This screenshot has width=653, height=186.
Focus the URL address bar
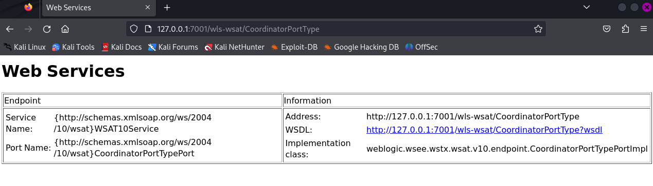click(336, 29)
